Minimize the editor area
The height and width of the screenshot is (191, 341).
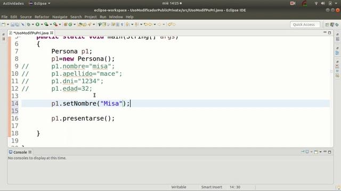click(325, 32)
